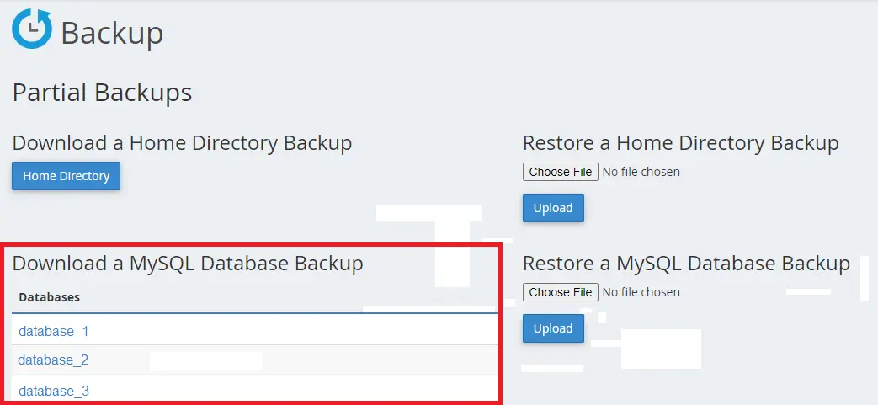Download the database_3 backup
This screenshot has width=878, height=405.
[x=53, y=391]
